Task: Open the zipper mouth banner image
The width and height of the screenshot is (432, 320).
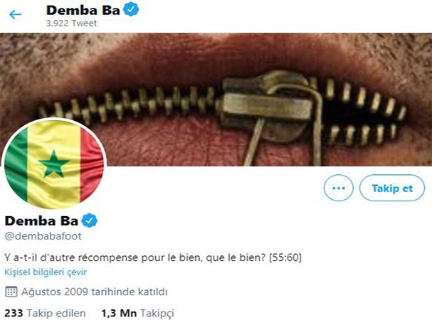Action: pyautogui.click(x=216, y=100)
